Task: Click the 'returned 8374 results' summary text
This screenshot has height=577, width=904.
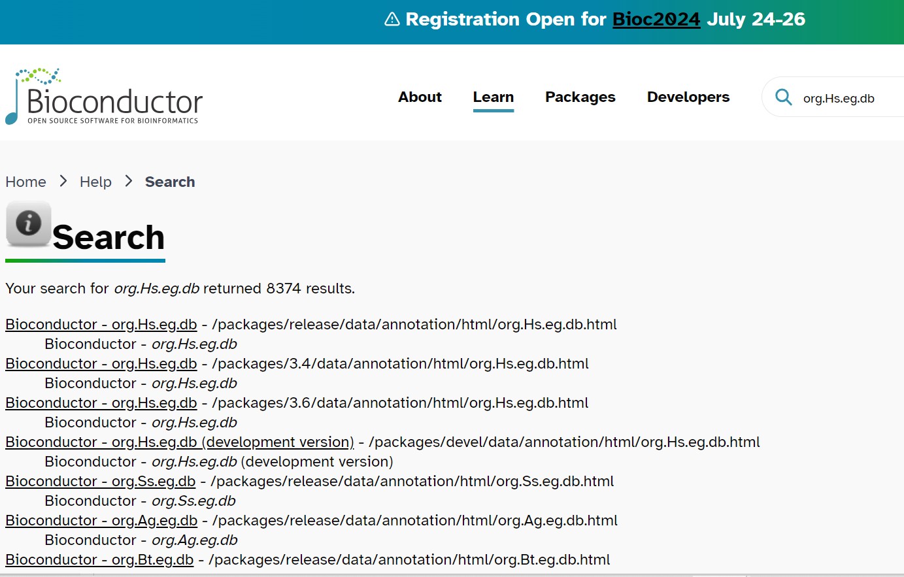Action: click(279, 288)
